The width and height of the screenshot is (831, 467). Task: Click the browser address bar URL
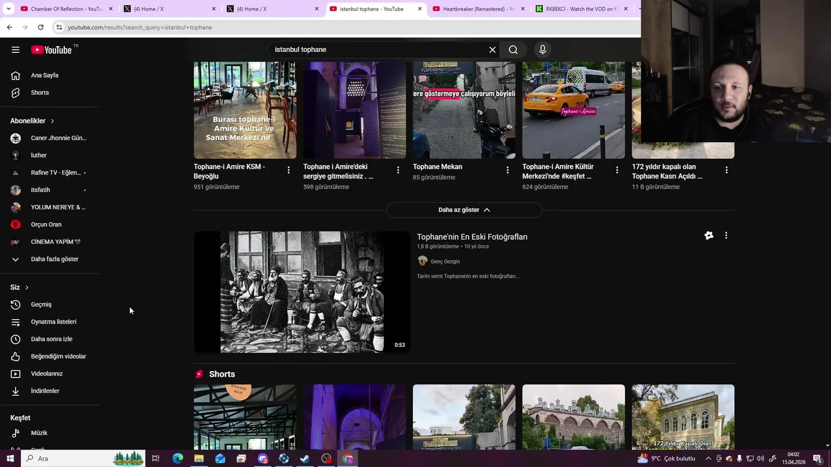(140, 27)
